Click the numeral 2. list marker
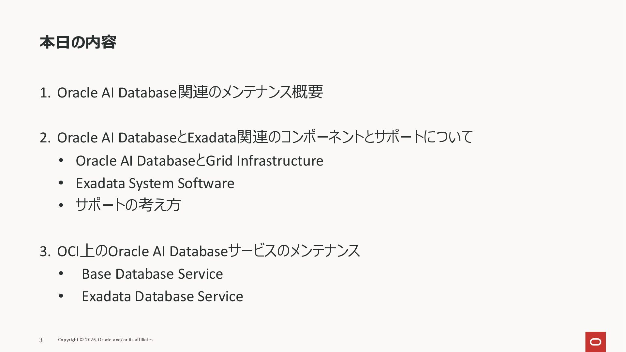 [x=45, y=138]
